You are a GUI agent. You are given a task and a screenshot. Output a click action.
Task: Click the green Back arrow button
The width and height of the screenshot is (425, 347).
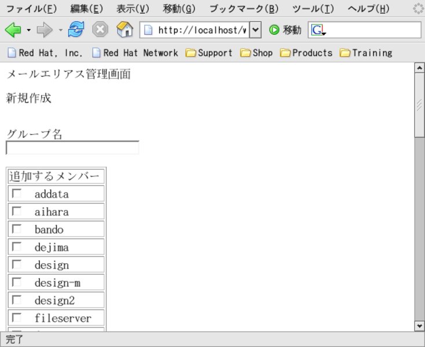(x=13, y=30)
